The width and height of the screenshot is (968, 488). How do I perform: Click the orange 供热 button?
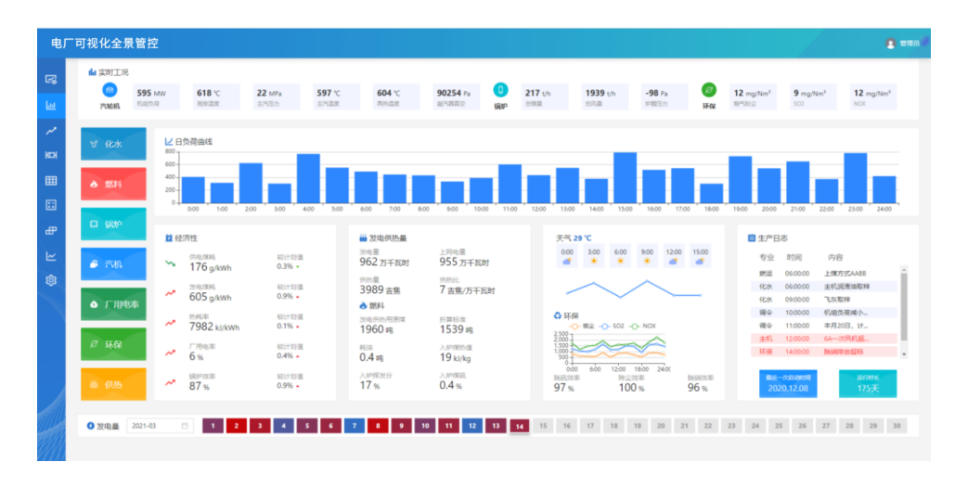[113, 383]
